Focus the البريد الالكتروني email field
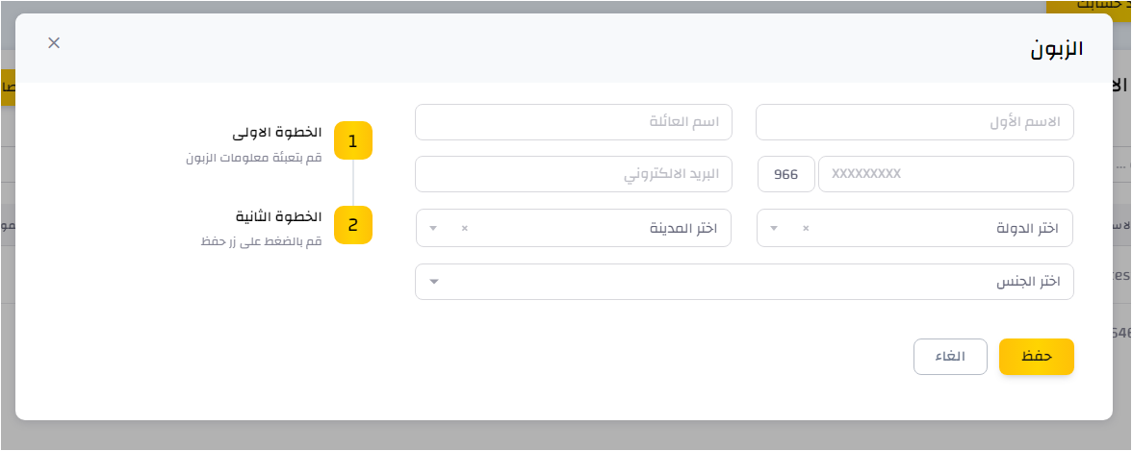This screenshot has height=451, width=1132. click(574, 174)
